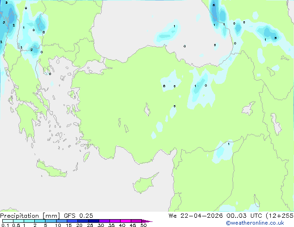The height and width of the screenshot is (227, 294).
Task: Click the 5–10 mm legend swatch
Action: pos(51,221)
